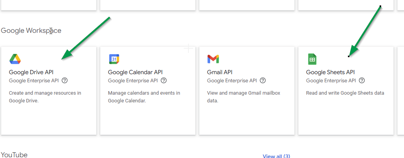Click Calendar card description about managing events
This screenshot has width=404, height=158.
coord(144,97)
